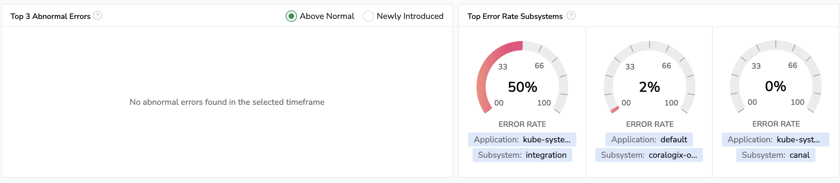Screen dimensions: 840x183
Task: Click the 2% error rate value
Action: pyautogui.click(x=649, y=87)
